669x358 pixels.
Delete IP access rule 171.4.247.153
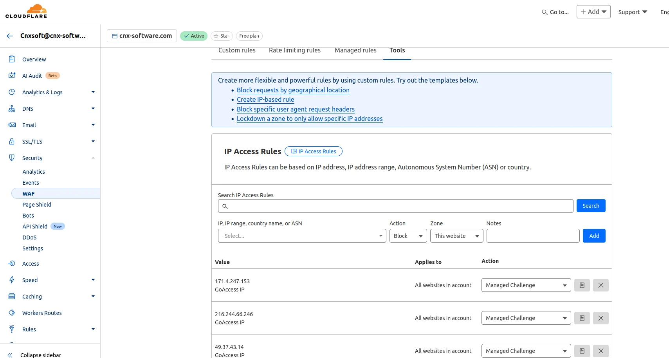click(601, 285)
